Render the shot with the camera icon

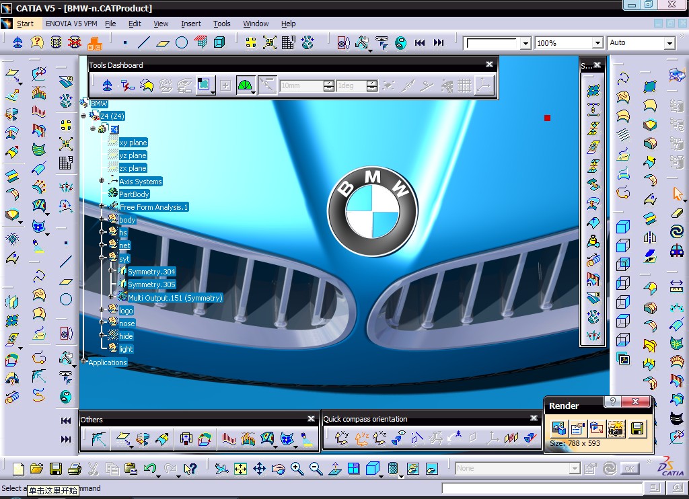pyautogui.click(x=616, y=428)
